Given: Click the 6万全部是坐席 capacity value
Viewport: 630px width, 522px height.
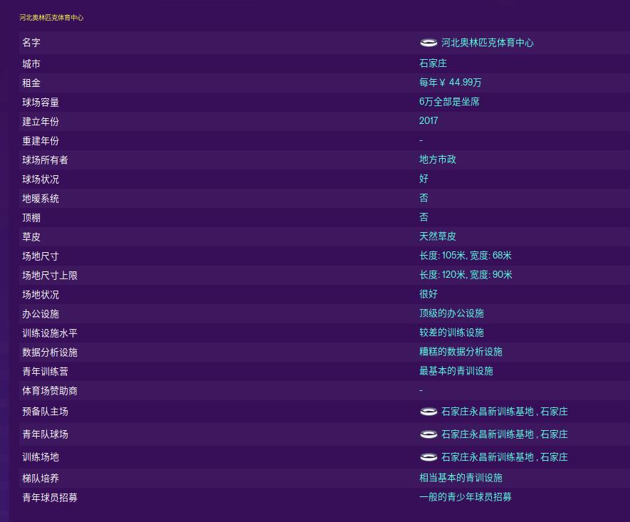Looking at the screenshot, I should coord(449,102).
